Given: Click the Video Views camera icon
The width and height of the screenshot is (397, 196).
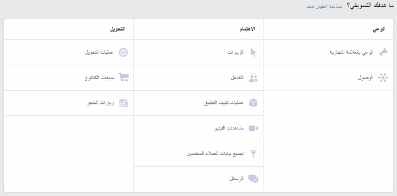Looking at the screenshot, I should [253, 128].
